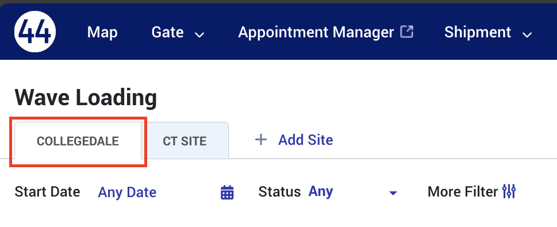The height and width of the screenshot is (227, 557).
Task: Switch to the CT SITE tab
Action: (185, 141)
